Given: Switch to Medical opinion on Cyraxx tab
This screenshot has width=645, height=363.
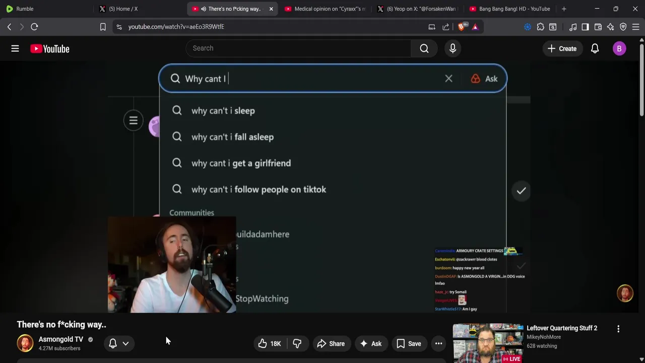Looking at the screenshot, I should pyautogui.click(x=325, y=9).
